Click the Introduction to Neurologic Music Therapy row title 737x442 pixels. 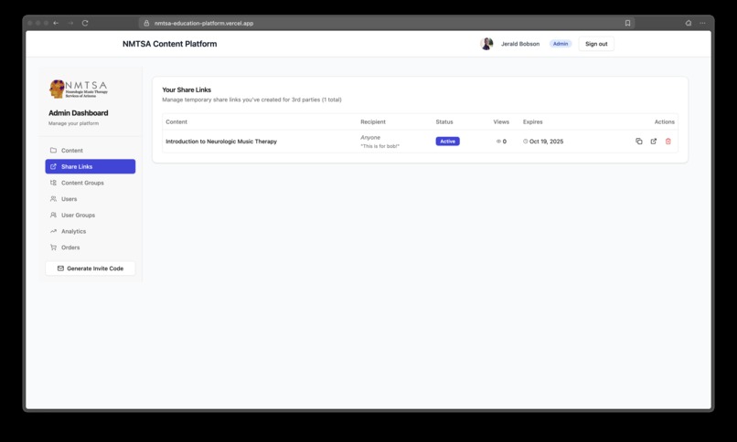221,142
